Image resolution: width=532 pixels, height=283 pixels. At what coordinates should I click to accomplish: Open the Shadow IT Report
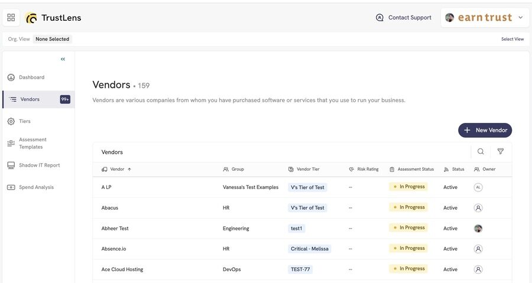(39, 165)
